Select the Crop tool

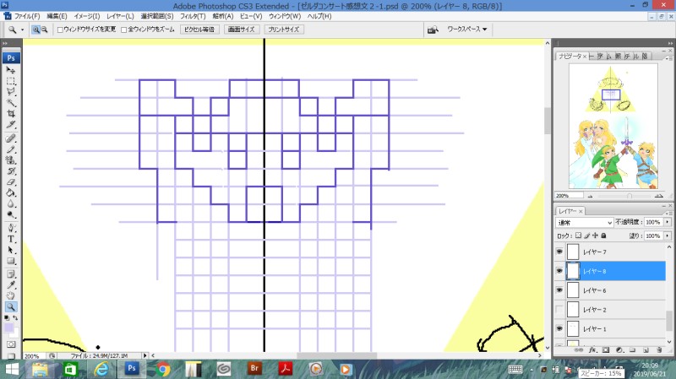pos(11,114)
